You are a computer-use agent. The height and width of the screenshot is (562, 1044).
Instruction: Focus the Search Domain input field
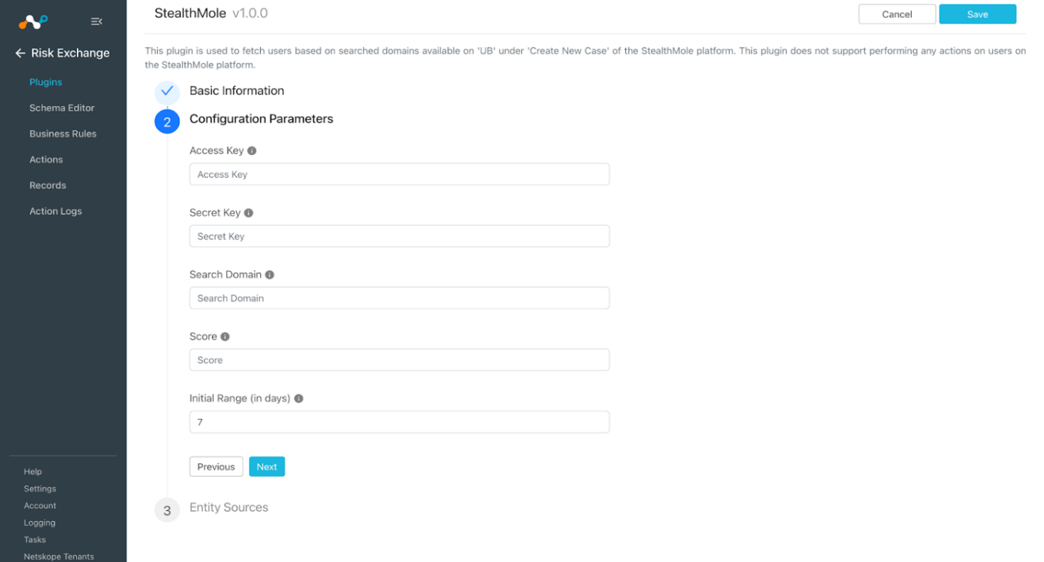point(399,298)
